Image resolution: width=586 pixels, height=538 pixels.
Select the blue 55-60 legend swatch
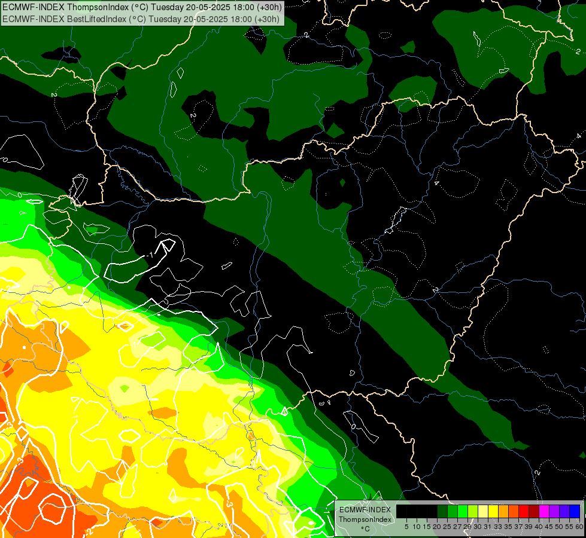(x=575, y=511)
